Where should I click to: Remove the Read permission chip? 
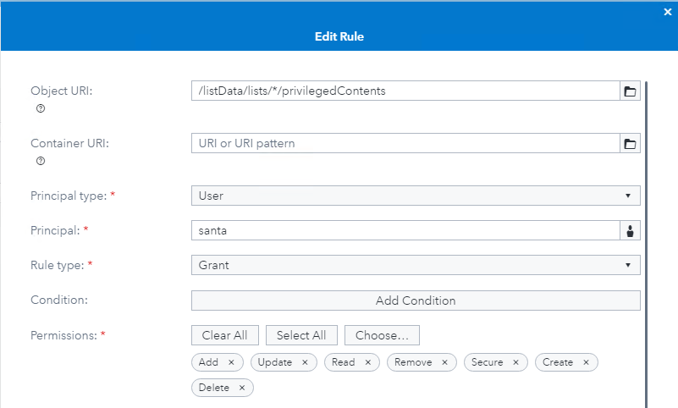(368, 362)
